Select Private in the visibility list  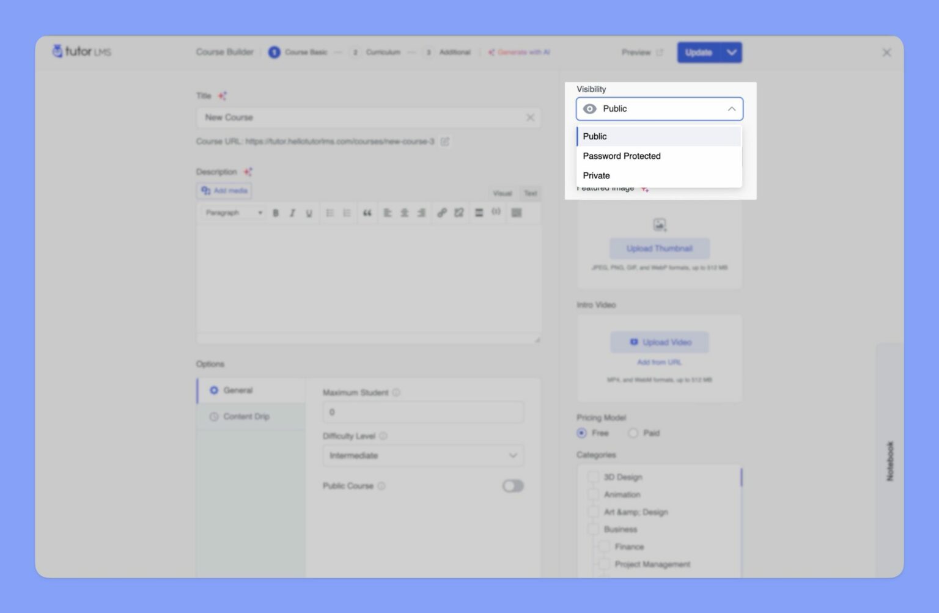tap(597, 175)
